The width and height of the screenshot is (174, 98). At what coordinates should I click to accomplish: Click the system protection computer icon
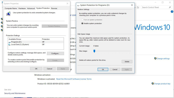click(x=8, y=14)
